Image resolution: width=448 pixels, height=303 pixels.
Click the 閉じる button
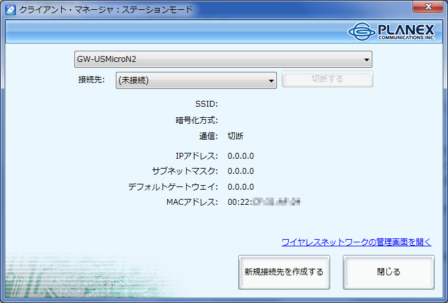pyautogui.click(x=389, y=272)
